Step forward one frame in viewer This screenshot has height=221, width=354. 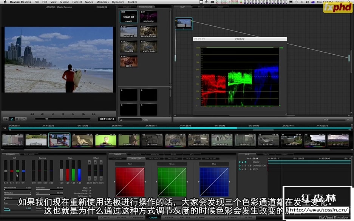point(83,114)
